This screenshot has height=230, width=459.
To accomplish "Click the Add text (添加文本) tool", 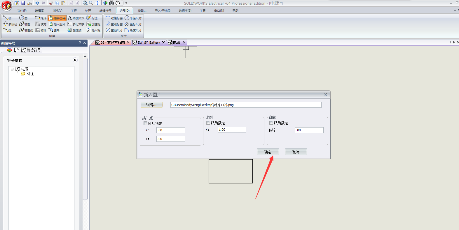I will point(76,18).
